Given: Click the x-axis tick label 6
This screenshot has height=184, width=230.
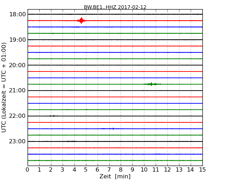Looking at the screenshot, I should point(98,170).
